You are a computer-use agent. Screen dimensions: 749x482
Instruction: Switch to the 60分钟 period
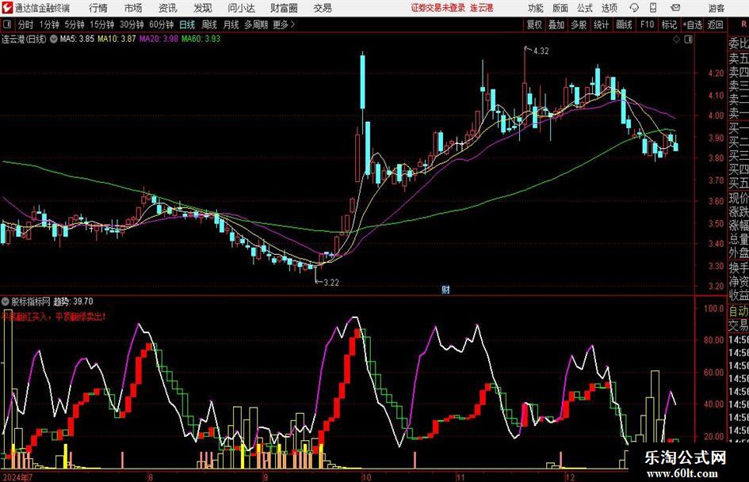(161, 25)
